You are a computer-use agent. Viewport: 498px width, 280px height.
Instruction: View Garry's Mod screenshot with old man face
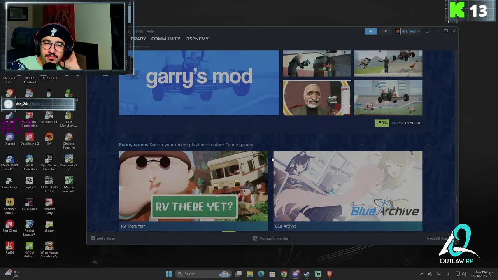coord(317,98)
